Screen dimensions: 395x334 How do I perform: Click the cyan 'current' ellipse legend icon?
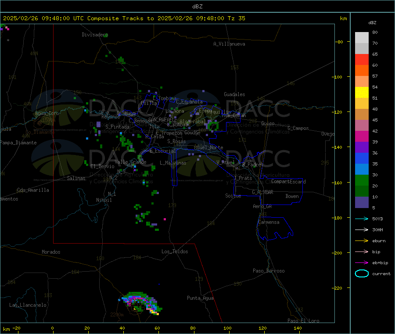pyautogui.click(x=362, y=273)
